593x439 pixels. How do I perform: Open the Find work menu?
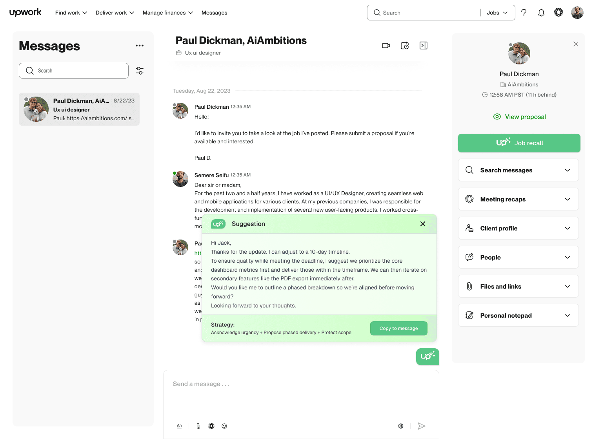(x=71, y=13)
